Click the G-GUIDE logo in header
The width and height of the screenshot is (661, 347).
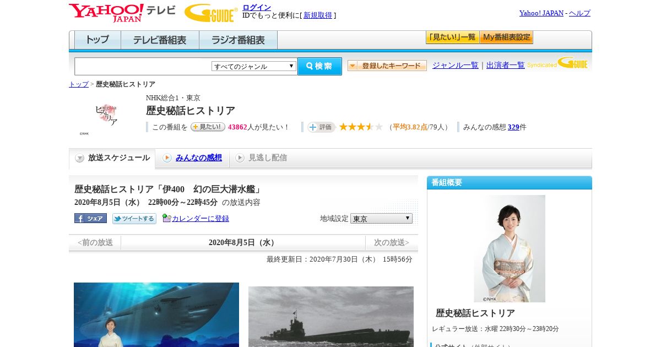(x=211, y=13)
